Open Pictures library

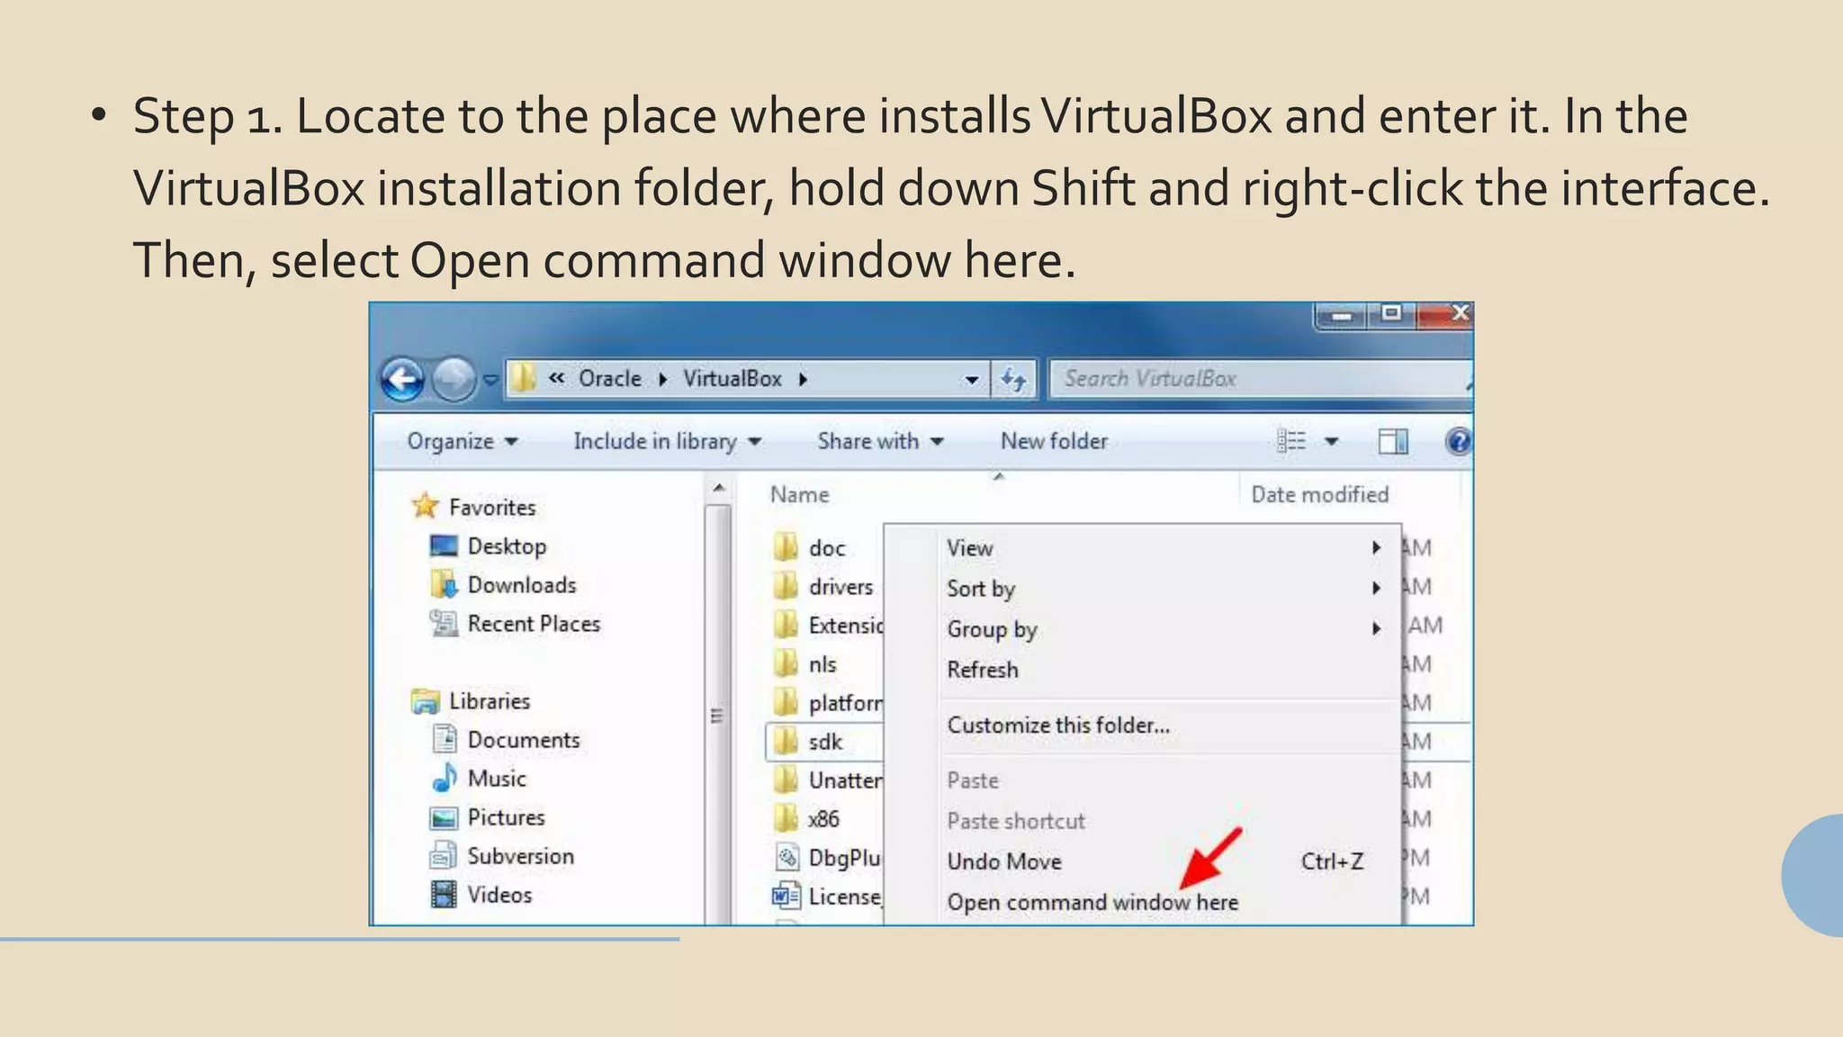507,817
